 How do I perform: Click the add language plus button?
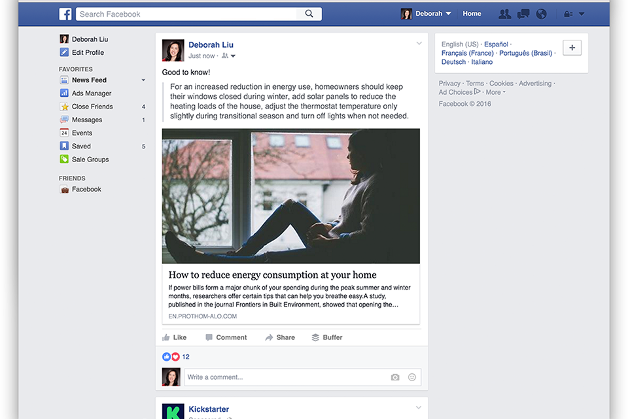tap(572, 48)
